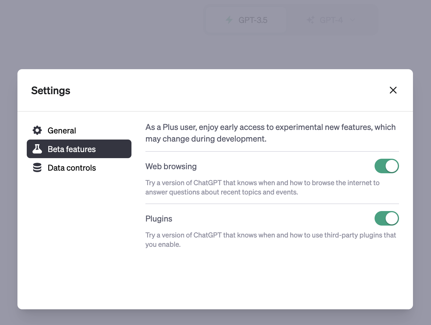Click the flask icon for Beta features
431x325 pixels.
pos(37,149)
